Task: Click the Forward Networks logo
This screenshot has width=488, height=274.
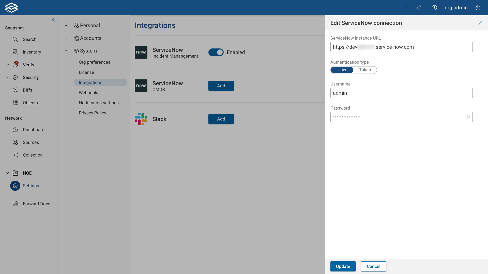Action: 11,7
